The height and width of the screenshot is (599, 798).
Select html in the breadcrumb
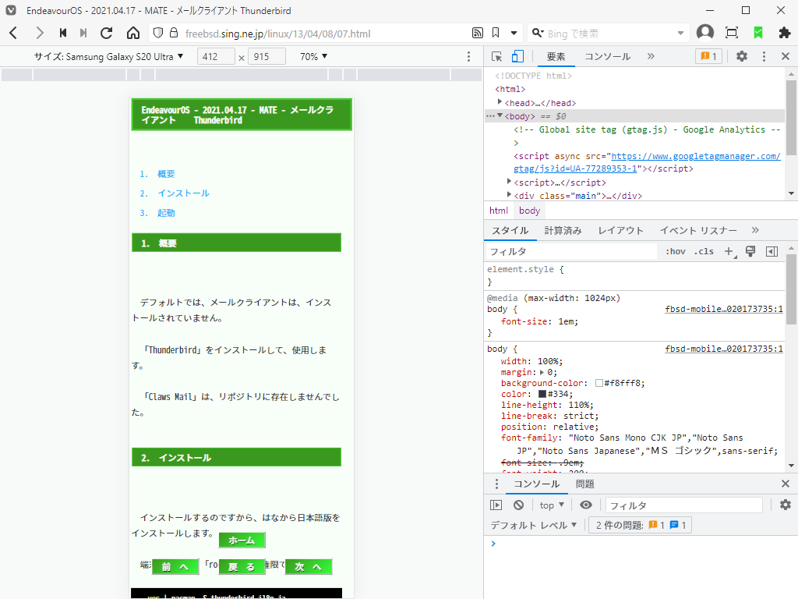pos(499,211)
